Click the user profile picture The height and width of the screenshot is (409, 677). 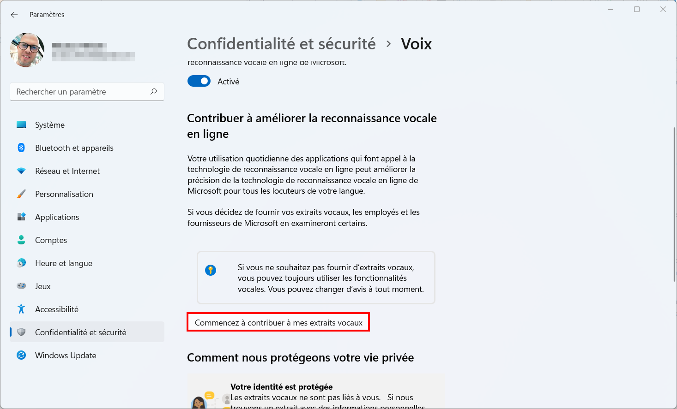27,50
